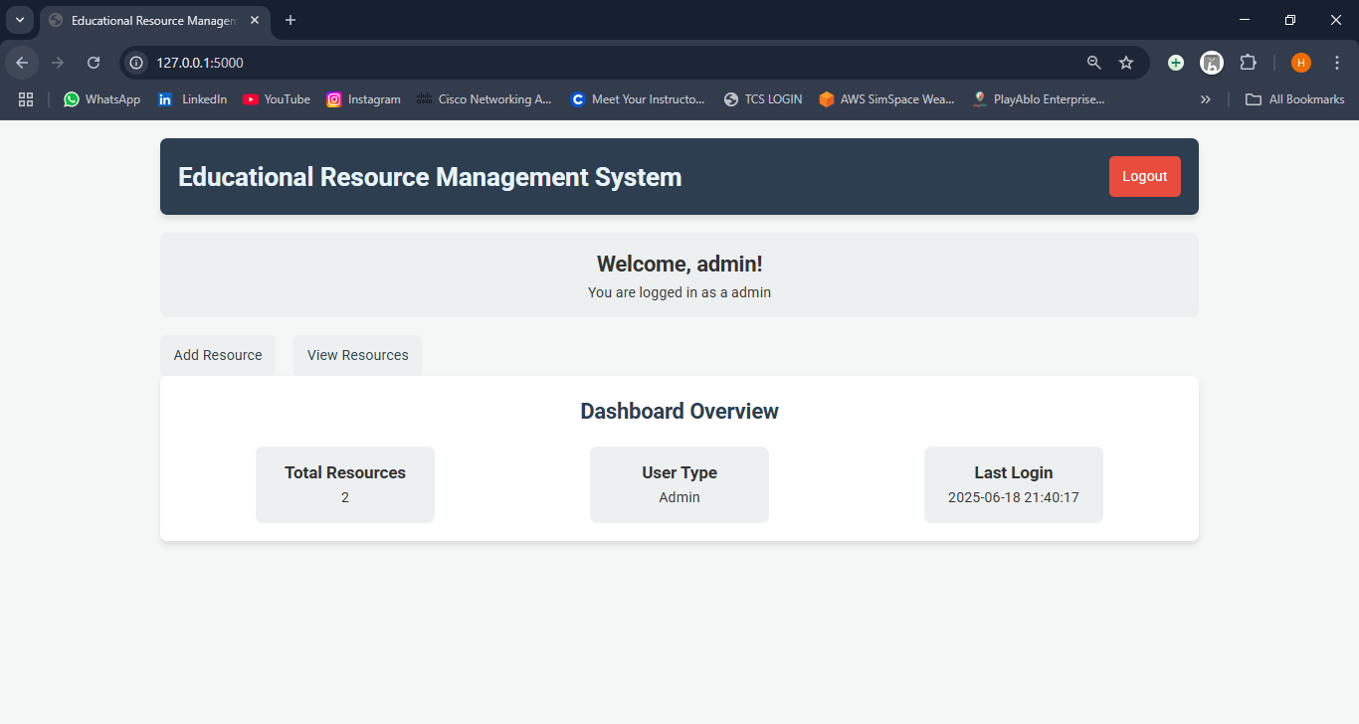The width and height of the screenshot is (1359, 724).
Task: Go back using the browser back arrow
Action: 22,63
